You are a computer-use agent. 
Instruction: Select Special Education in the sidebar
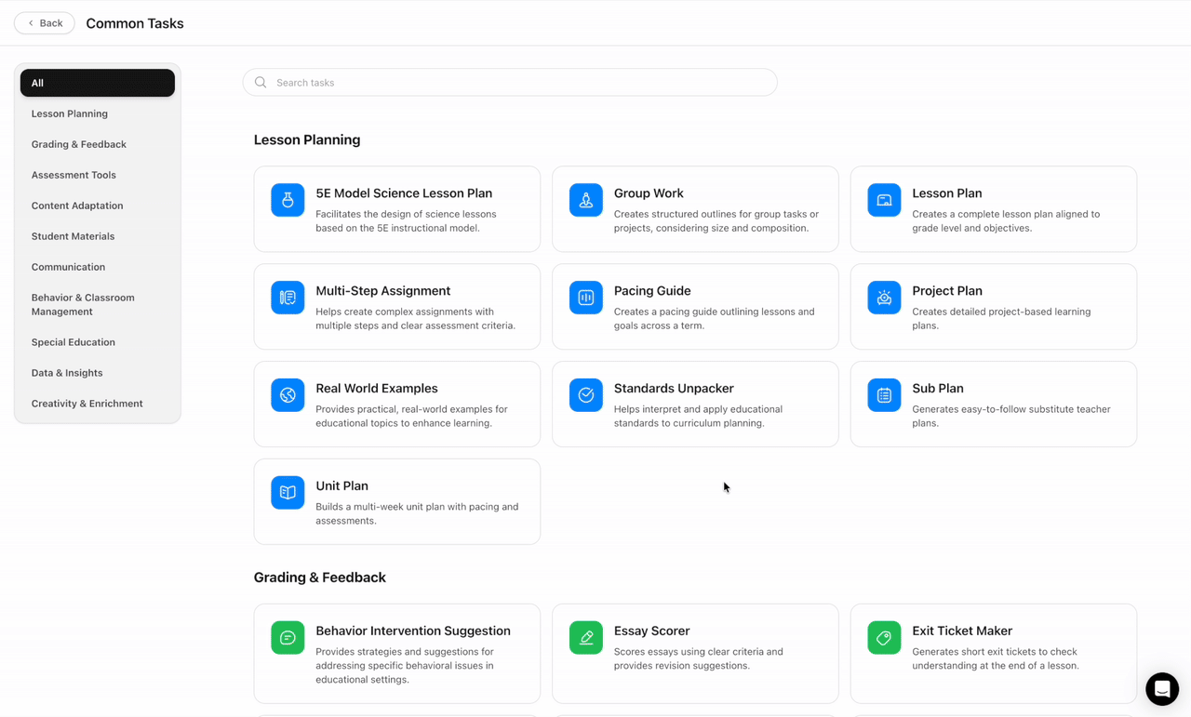coord(74,342)
